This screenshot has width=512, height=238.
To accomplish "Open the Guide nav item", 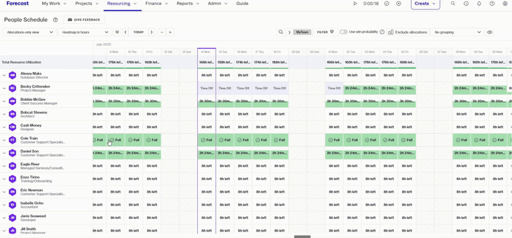I will coord(243,4).
